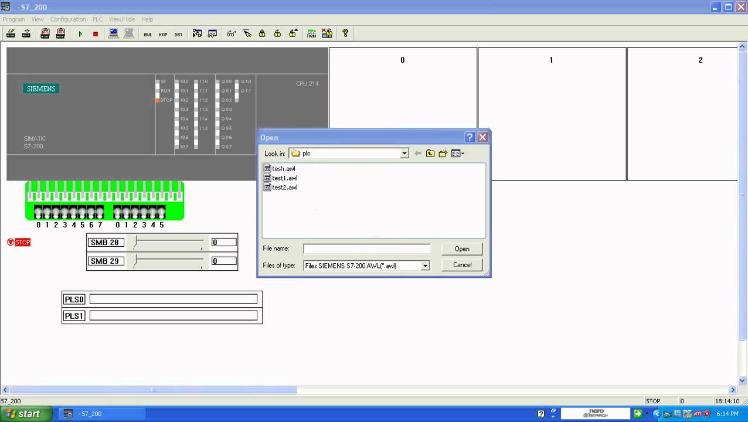Viewport: 748px width, 422px height.
Task: Open the TD200 display icon
Action: click(311, 33)
